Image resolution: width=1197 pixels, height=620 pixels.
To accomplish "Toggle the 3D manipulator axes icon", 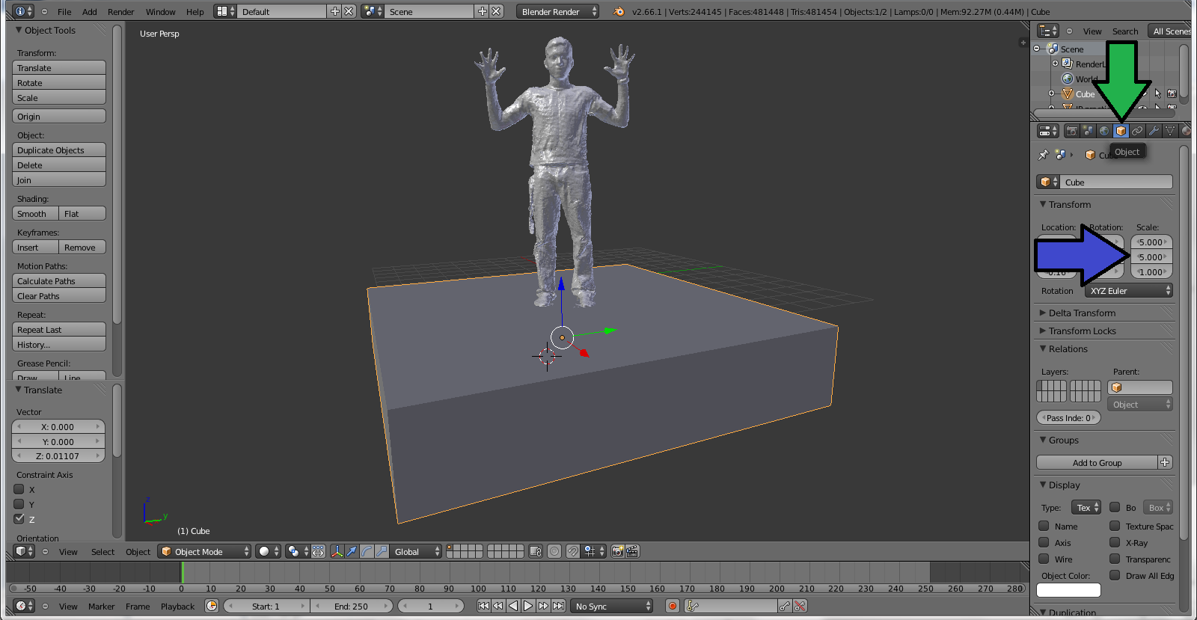I will [x=337, y=551].
